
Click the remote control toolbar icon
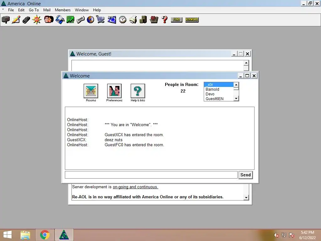[x=26, y=20]
